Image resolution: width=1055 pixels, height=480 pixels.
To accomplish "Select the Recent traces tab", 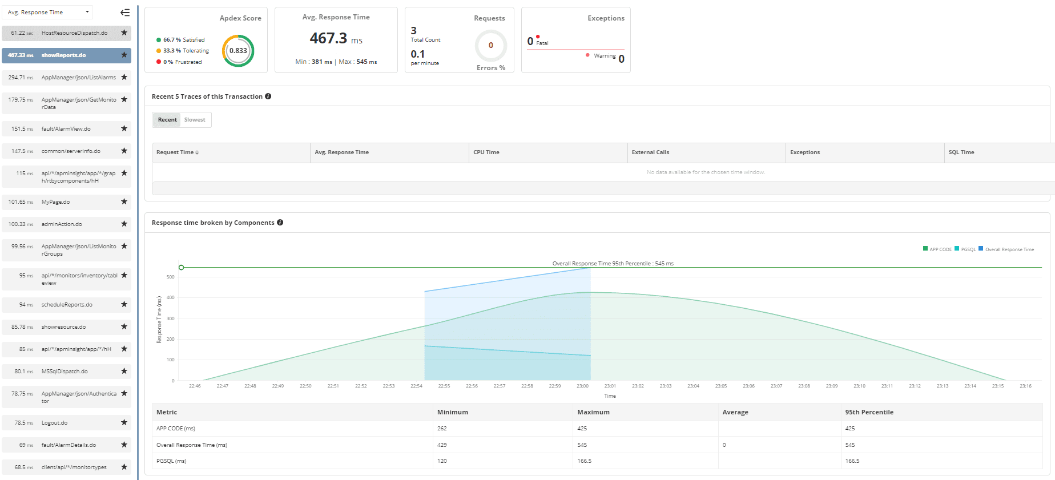I will click(x=167, y=120).
